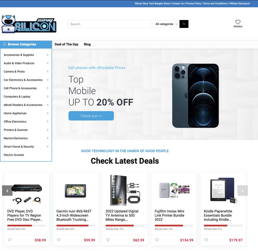
Task: Click the Garmin nuvi sold progress bar
Action: click(x=76, y=225)
